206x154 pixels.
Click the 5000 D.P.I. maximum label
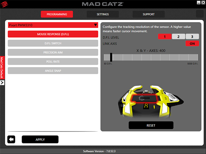pyautogui.click(x=193, y=64)
